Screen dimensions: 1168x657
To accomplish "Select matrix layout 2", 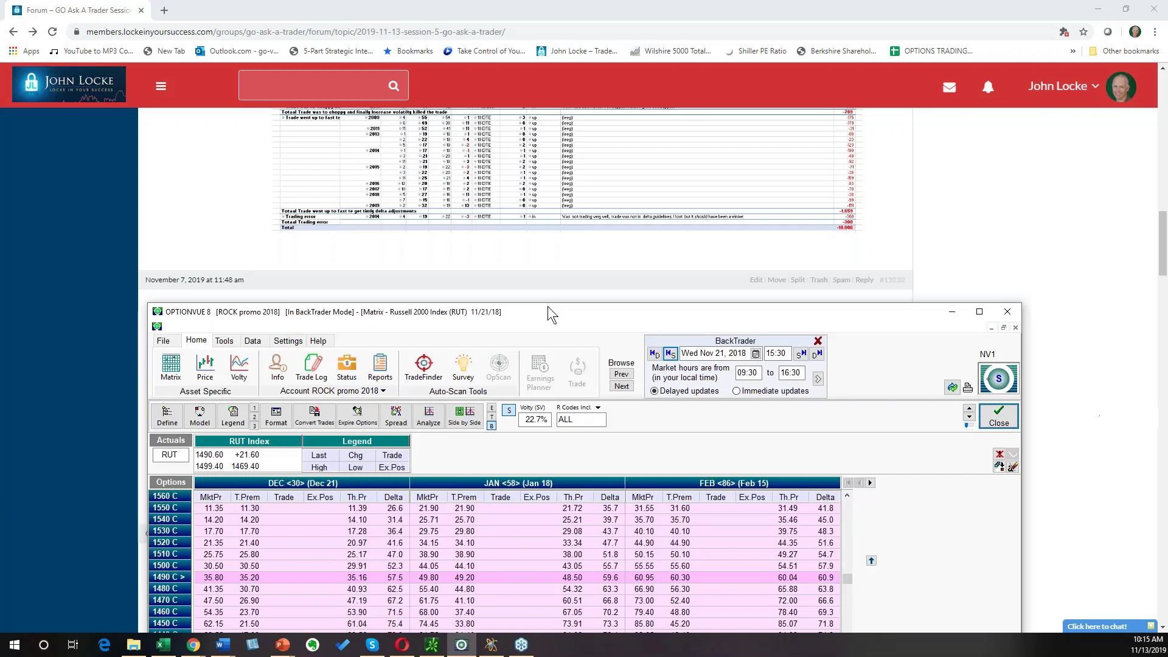I will [x=254, y=417].
